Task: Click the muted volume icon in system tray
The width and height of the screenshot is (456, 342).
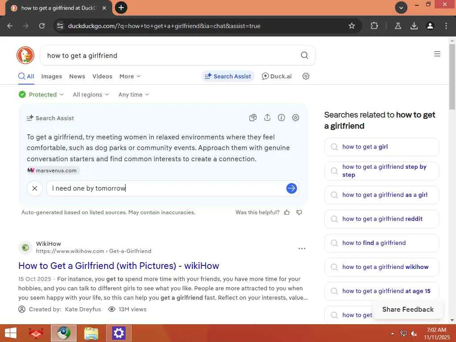Action: (414, 334)
